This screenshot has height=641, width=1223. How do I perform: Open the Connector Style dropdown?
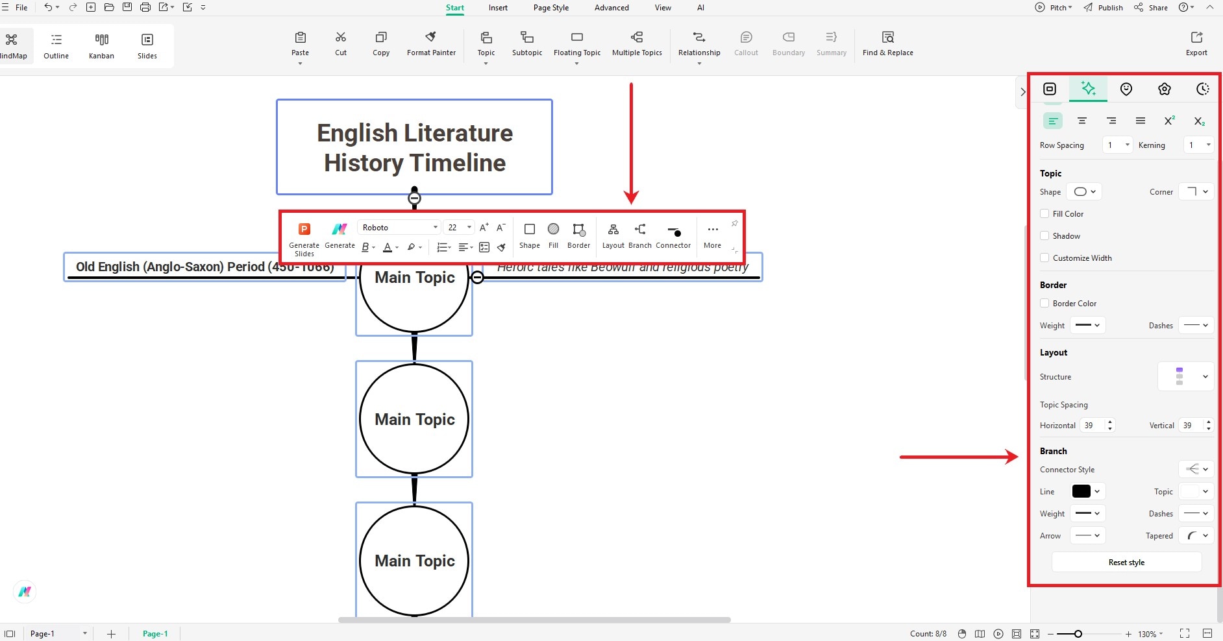1196,469
